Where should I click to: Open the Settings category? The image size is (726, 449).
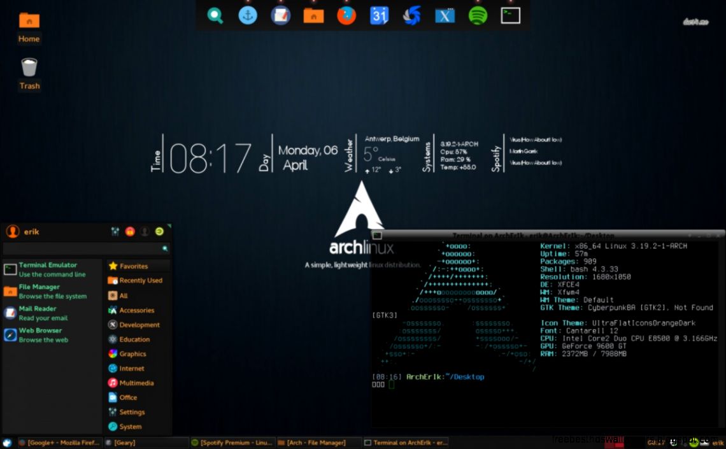click(138, 412)
